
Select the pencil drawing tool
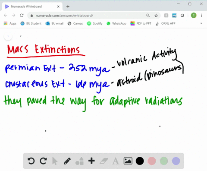pyautogui.click(x=67, y=161)
